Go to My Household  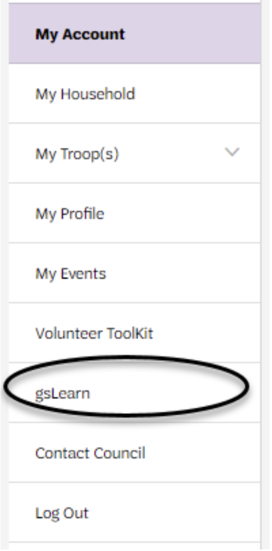coord(85,94)
